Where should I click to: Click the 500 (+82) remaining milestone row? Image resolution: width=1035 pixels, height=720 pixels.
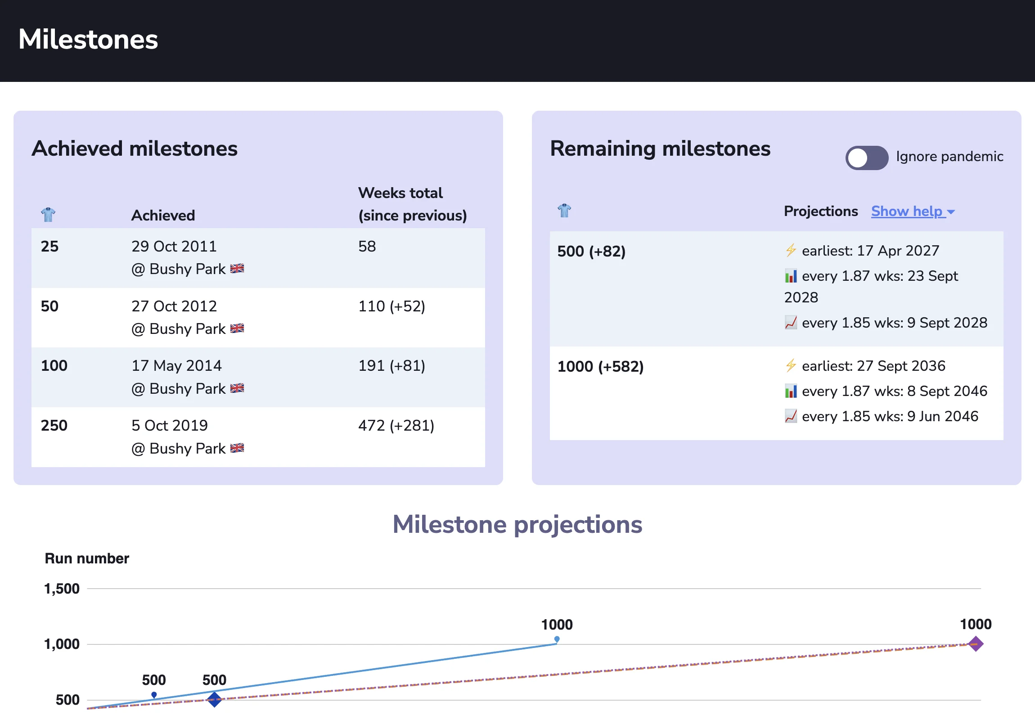[591, 251]
